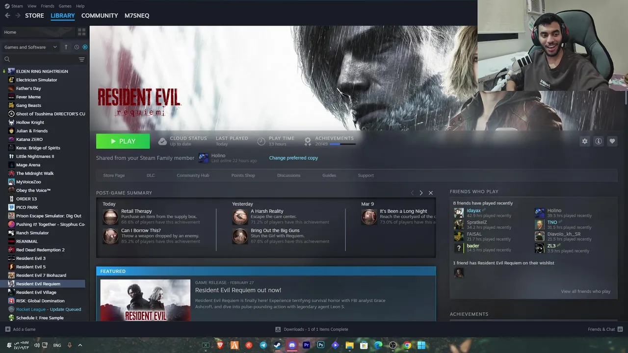Viewport: 628px width, 353px height.
Task: Open Bring Out the Big Guns achievement icon
Action: [x=240, y=236]
